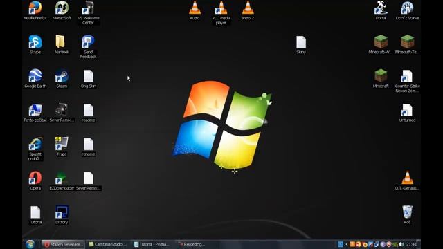Select the SevenRemix blank file icon
The width and height of the screenshot is (443, 249).
tap(88, 181)
